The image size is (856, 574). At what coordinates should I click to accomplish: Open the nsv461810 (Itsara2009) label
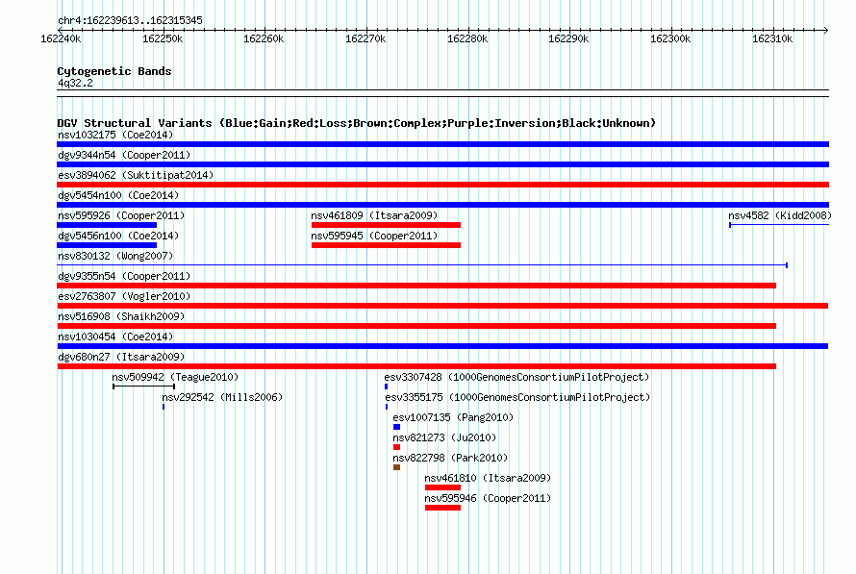tap(488, 478)
